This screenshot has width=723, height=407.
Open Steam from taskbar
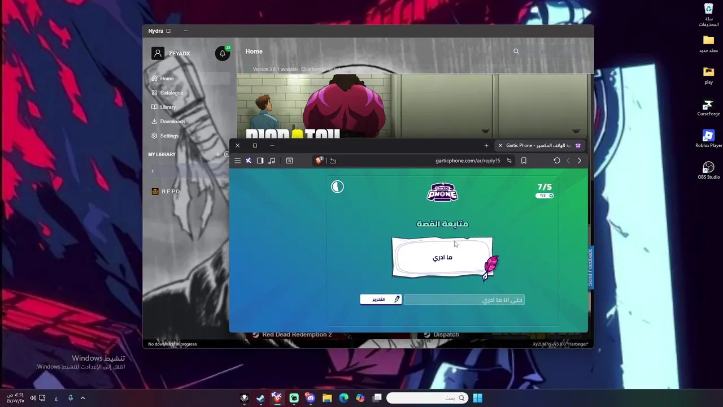coord(260,398)
